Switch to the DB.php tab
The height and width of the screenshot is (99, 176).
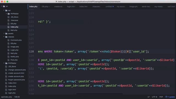pos(46,7)
